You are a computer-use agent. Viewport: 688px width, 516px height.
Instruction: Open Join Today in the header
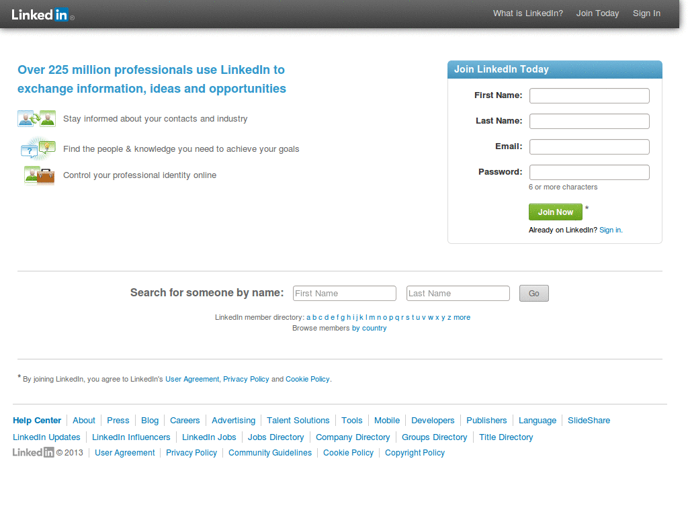coord(597,13)
